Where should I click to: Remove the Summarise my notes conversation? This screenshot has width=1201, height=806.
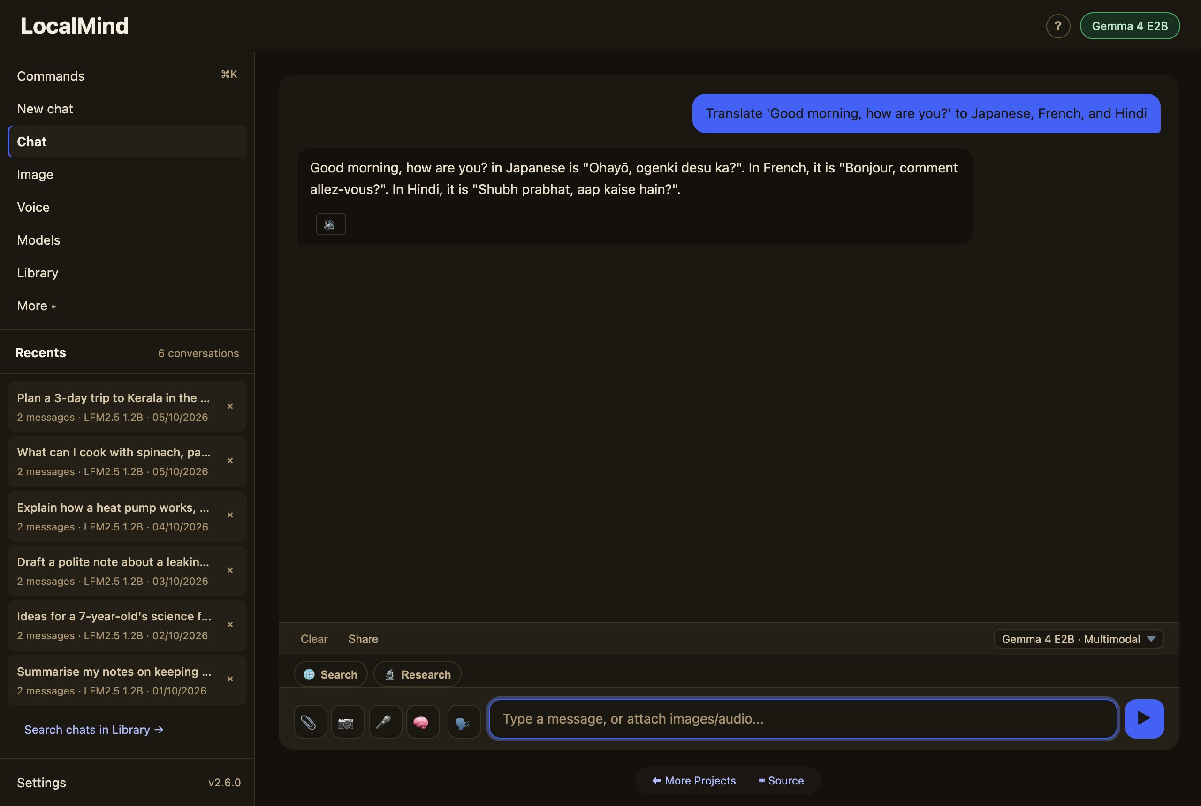click(x=230, y=679)
